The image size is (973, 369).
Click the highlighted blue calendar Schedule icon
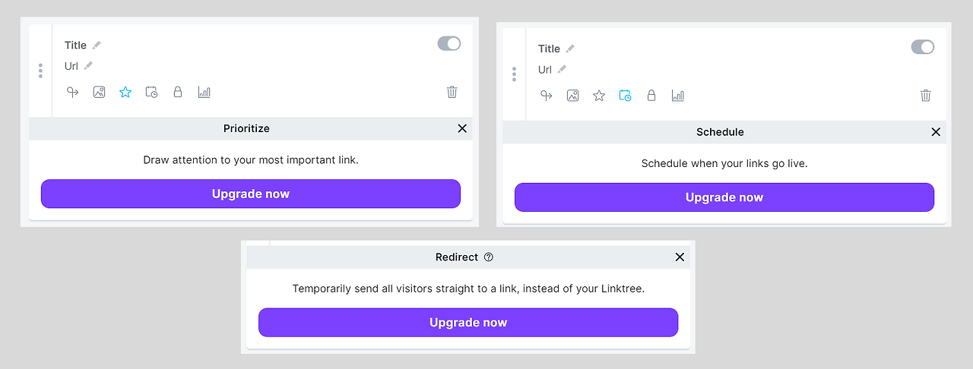625,96
